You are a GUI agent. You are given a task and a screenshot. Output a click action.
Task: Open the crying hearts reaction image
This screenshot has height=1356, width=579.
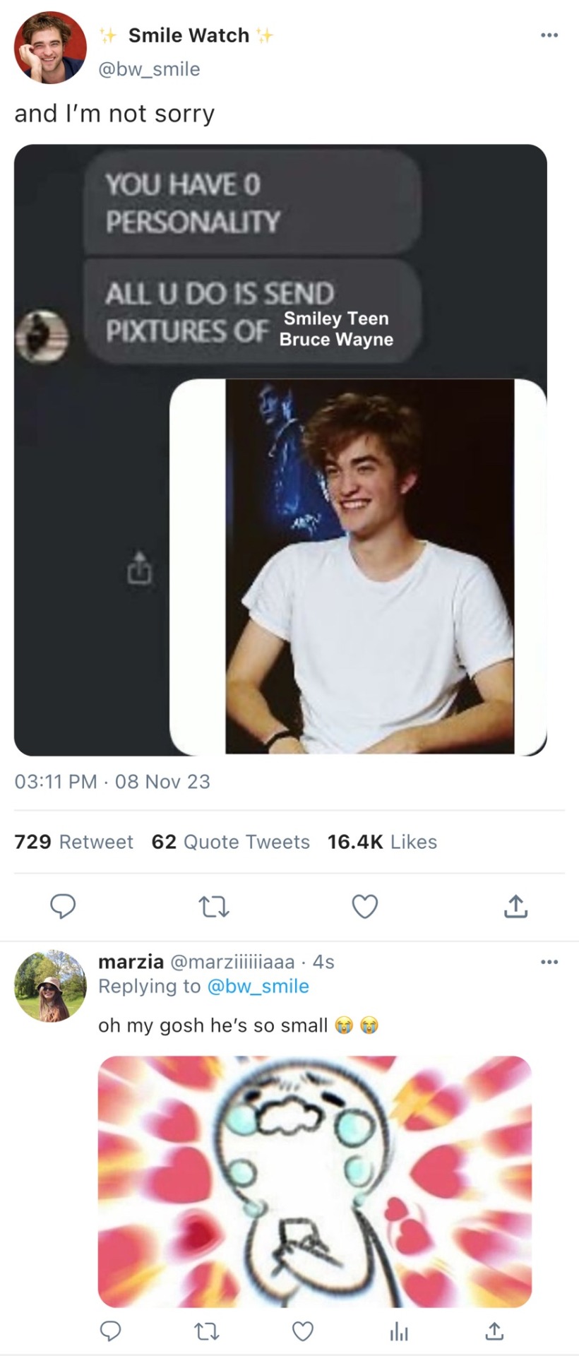point(314,1181)
